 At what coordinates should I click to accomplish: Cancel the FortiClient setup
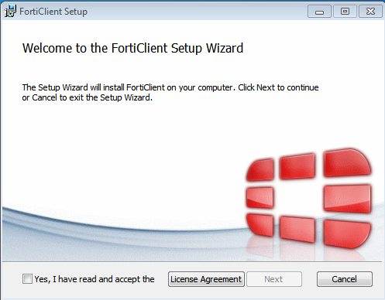point(345,279)
